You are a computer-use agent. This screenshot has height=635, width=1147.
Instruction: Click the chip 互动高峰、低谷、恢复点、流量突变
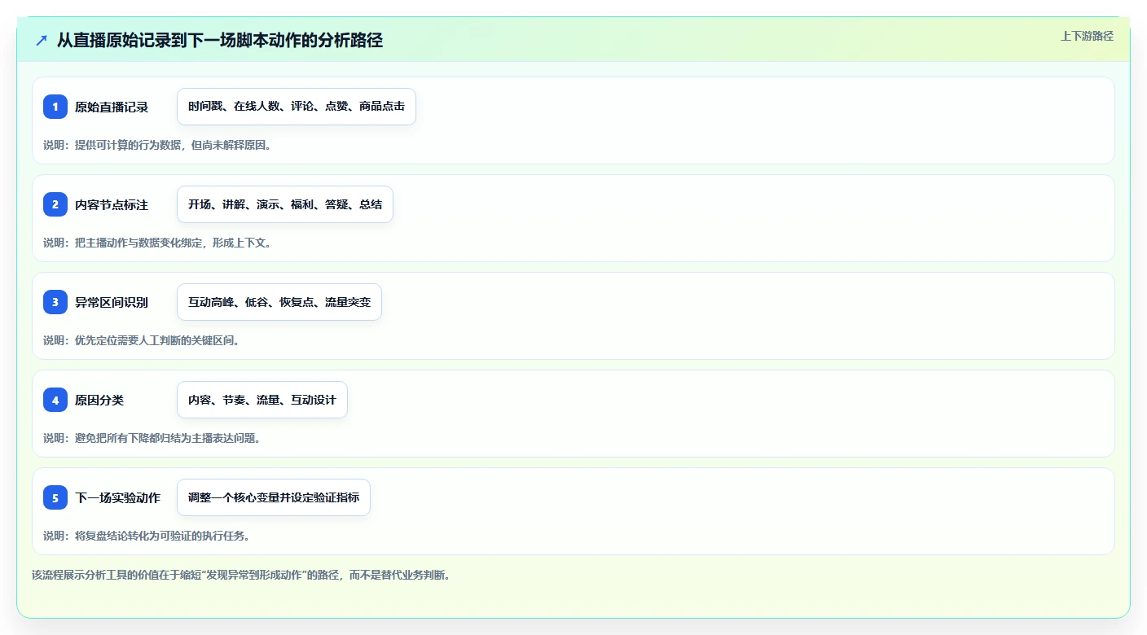coord(279,302)
